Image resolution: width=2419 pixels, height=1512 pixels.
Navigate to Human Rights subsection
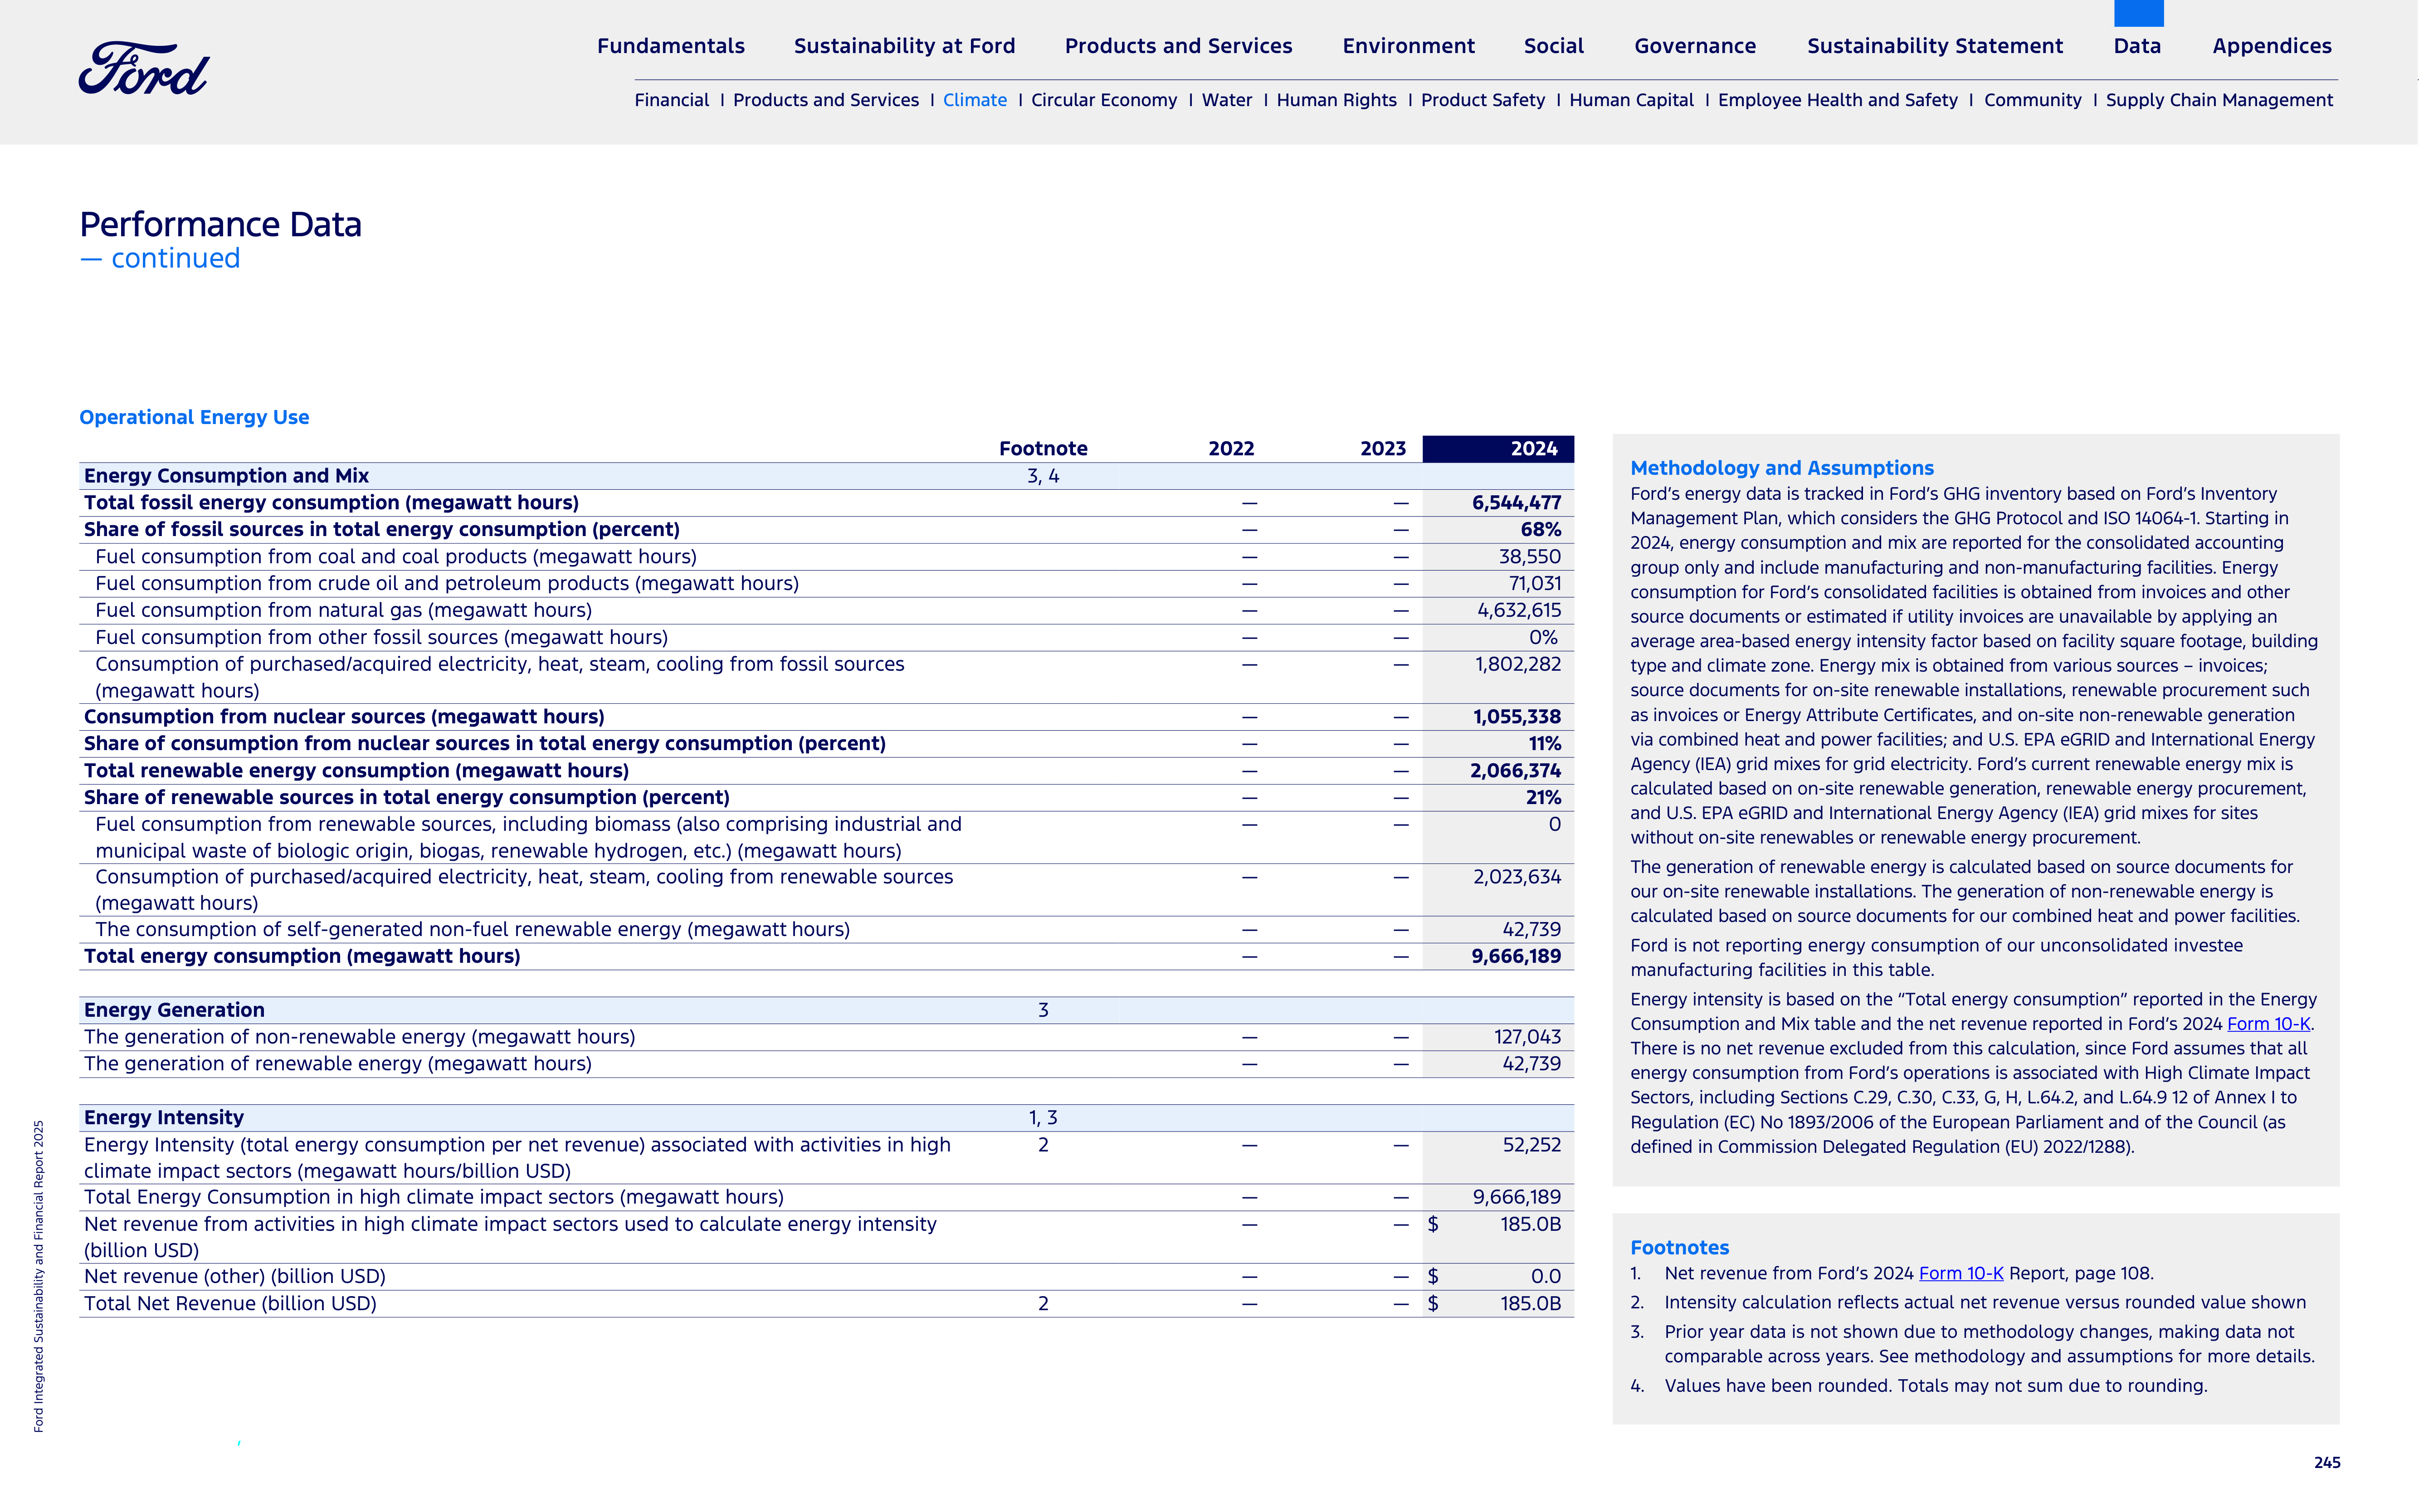click(x=1336, y=100)
